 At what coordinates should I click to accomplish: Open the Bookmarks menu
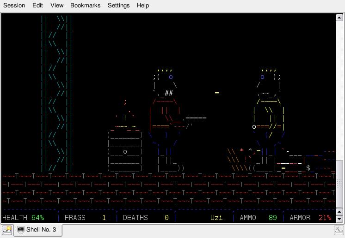(86, 5)
